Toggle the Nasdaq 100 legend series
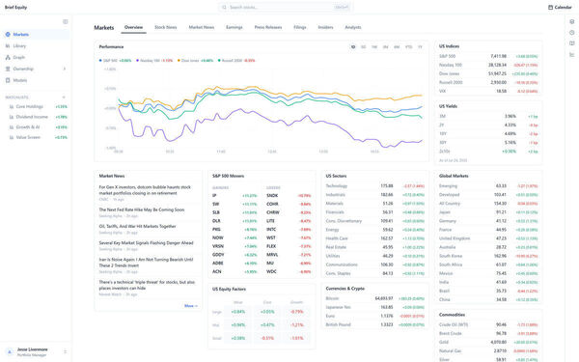The image size is (579, 362). [154, 61]
